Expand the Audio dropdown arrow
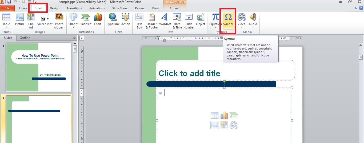This screenshot has width=364, height=143. [253, 27]
